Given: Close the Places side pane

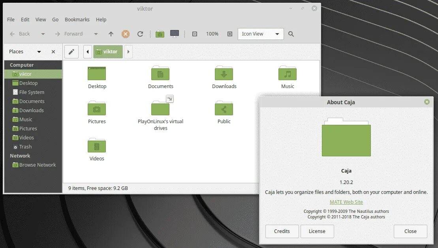Looking at the screenshot, I should pos(53,52).
